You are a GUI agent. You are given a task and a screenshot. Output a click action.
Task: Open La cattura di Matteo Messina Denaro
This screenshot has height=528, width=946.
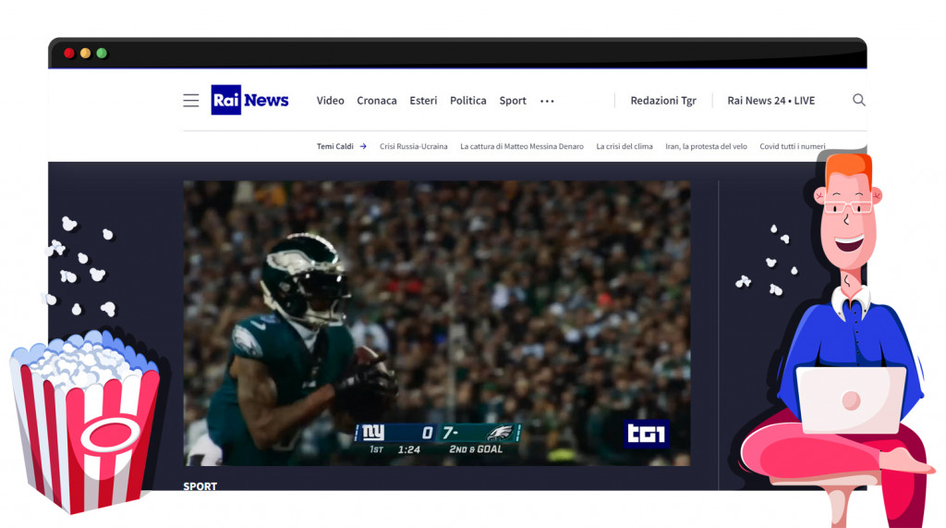[521, 146]
